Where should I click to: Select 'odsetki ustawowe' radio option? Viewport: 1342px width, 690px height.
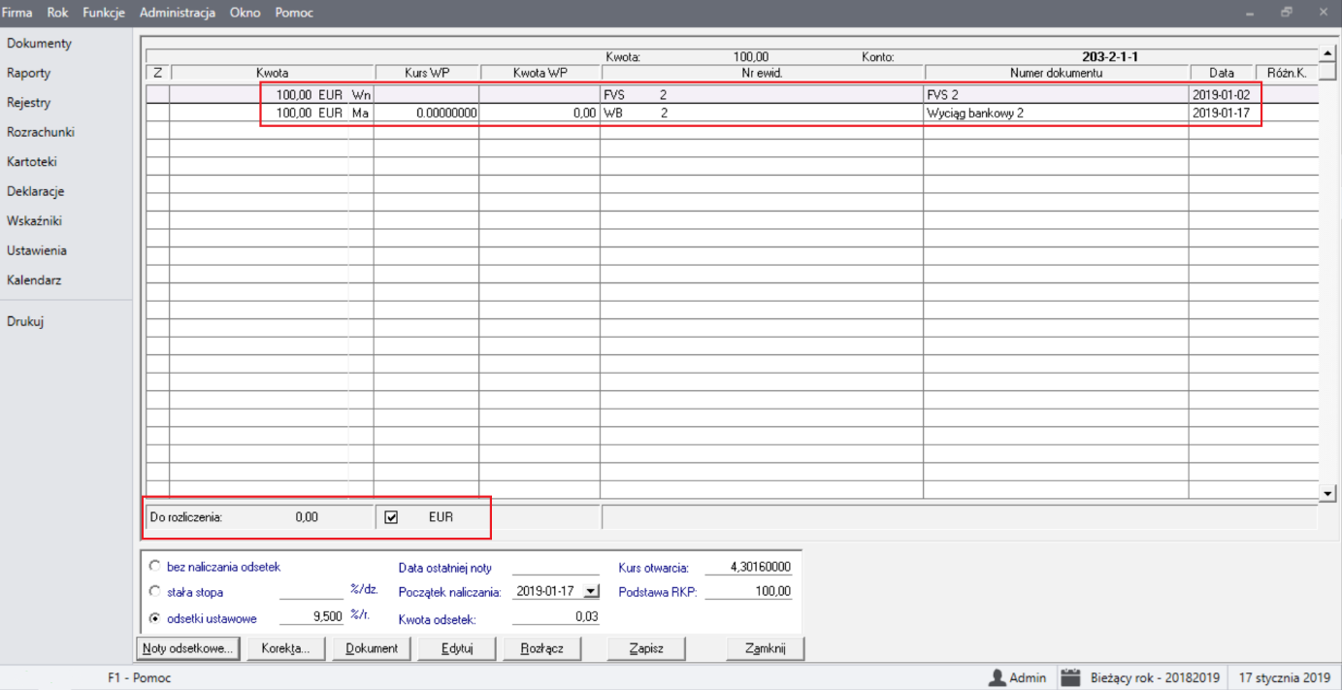155,617
